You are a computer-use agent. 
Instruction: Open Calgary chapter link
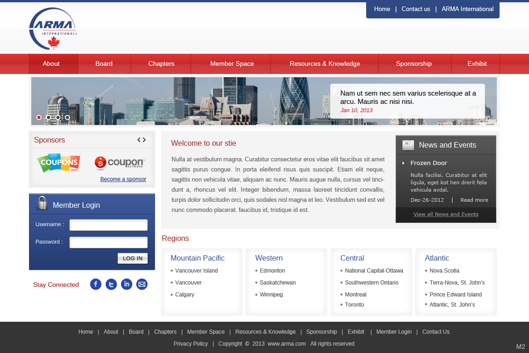coord(184,294)
